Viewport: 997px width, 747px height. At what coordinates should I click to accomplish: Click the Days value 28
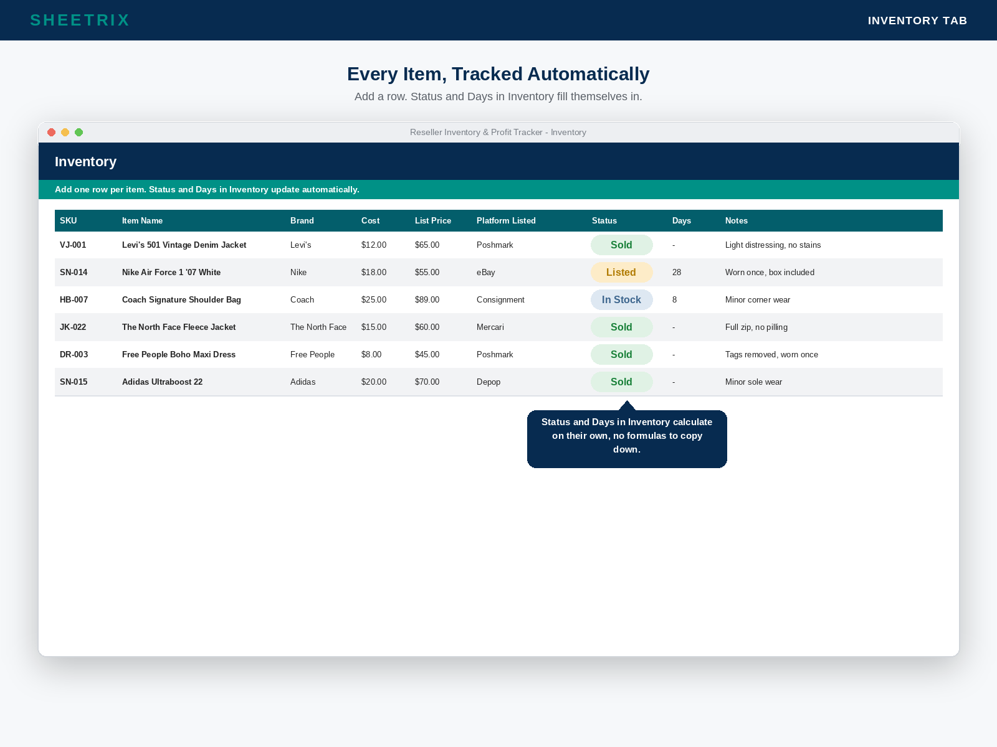click(x=677, y=272)
